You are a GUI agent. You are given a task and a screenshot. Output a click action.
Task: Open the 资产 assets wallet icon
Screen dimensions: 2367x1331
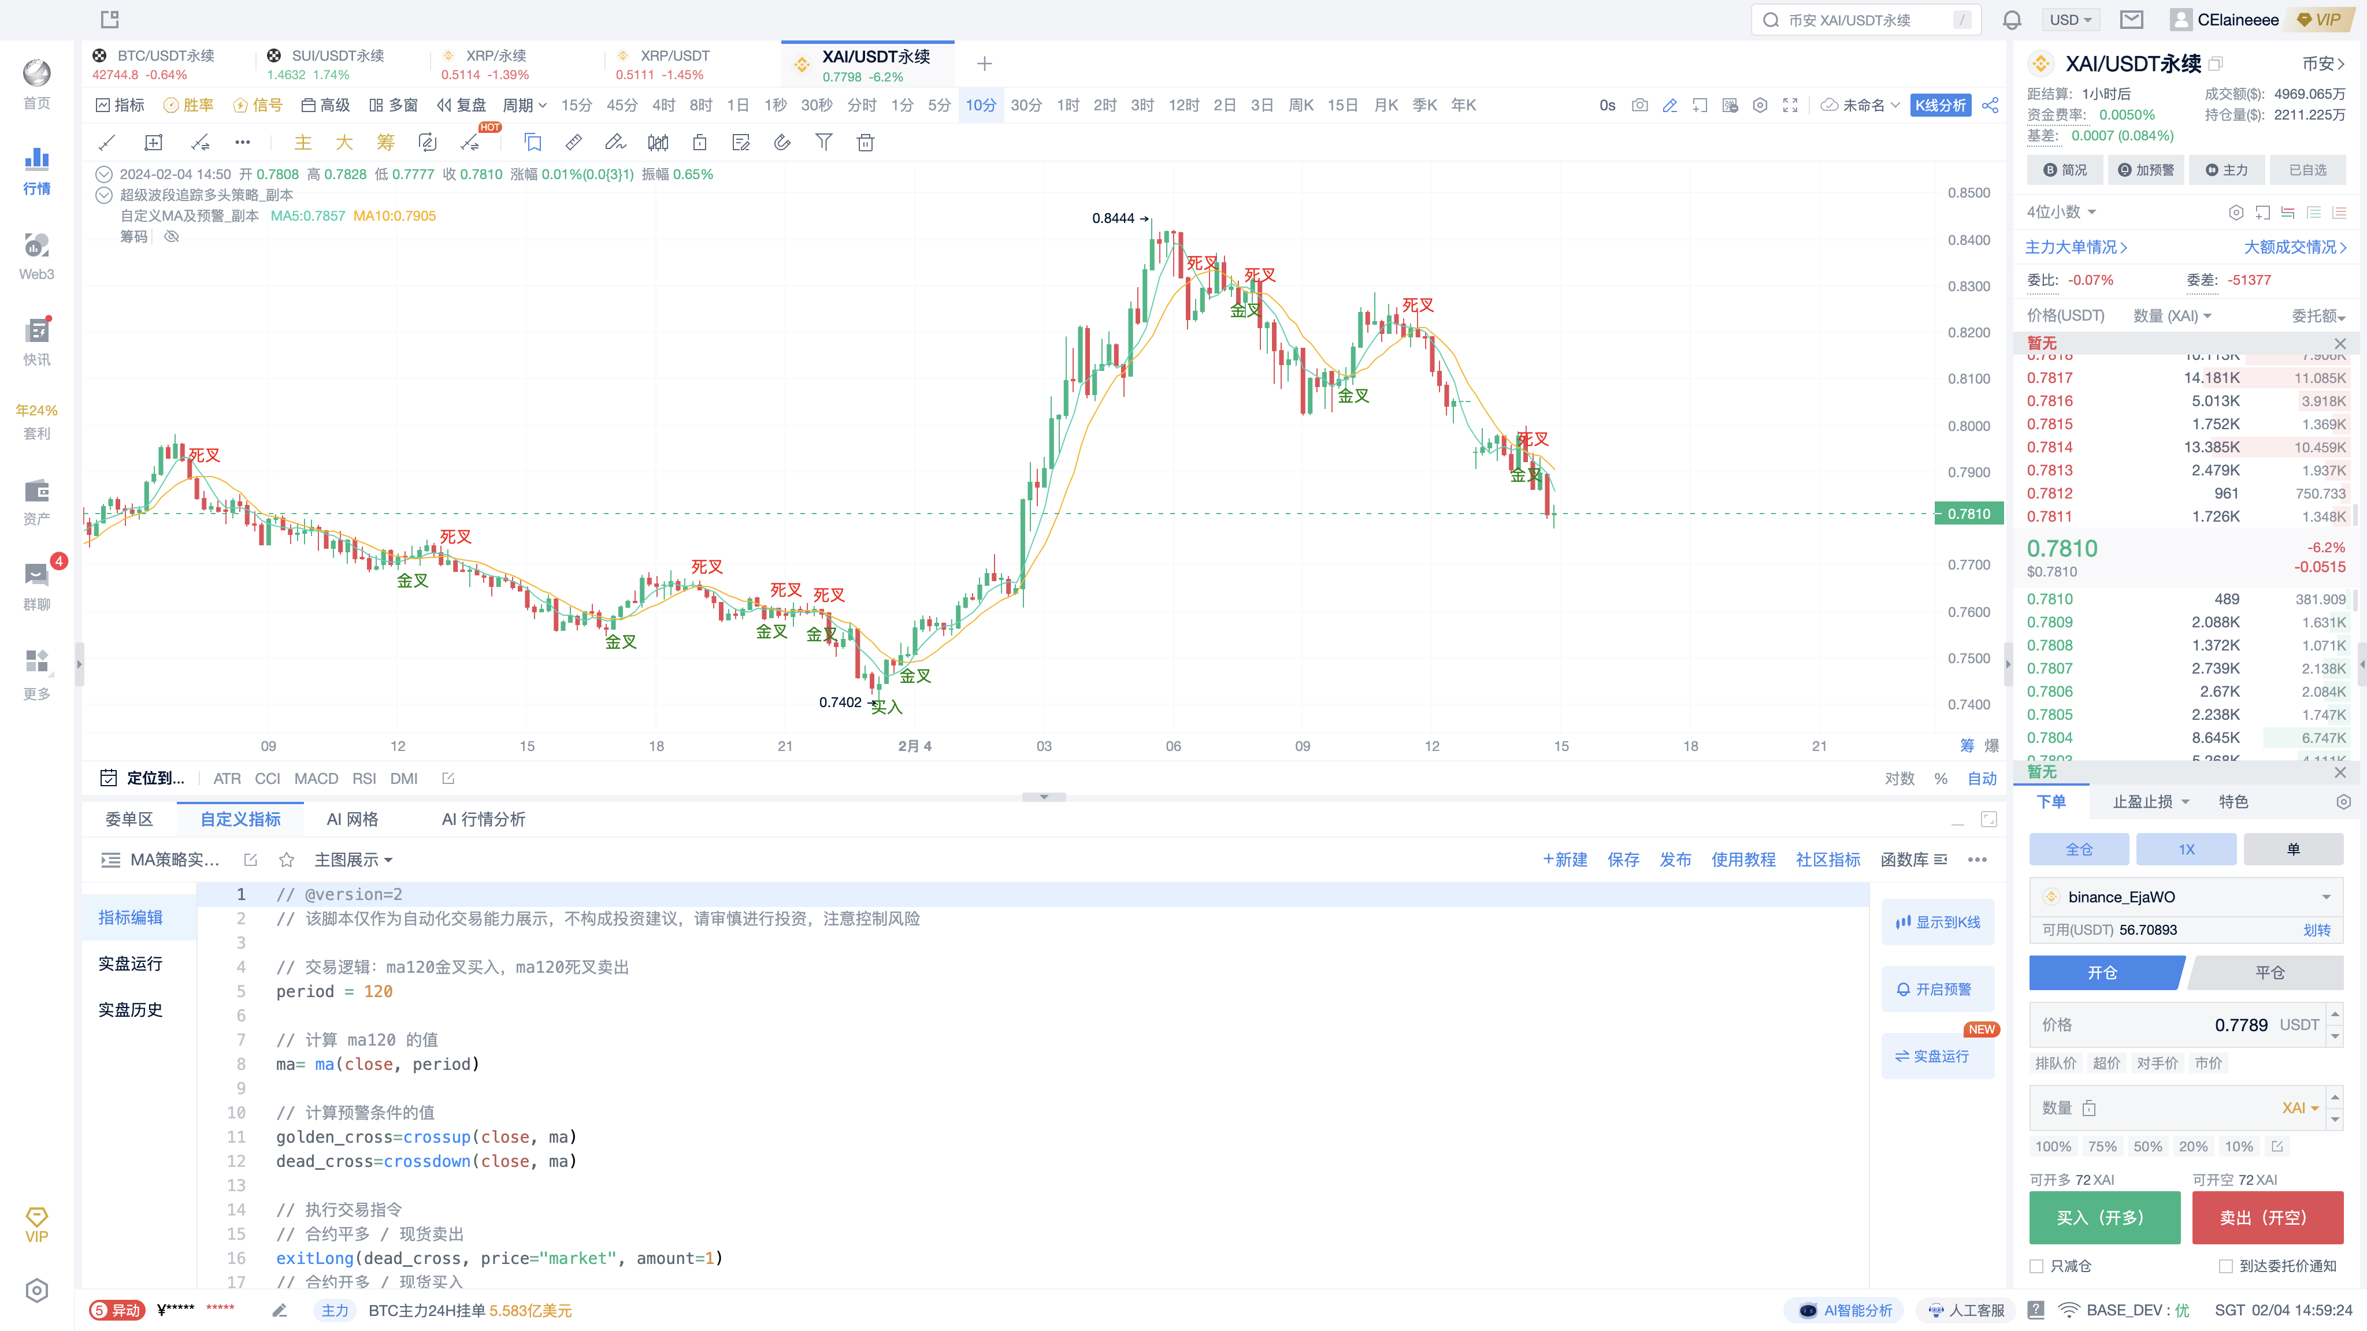pos(37,501)
